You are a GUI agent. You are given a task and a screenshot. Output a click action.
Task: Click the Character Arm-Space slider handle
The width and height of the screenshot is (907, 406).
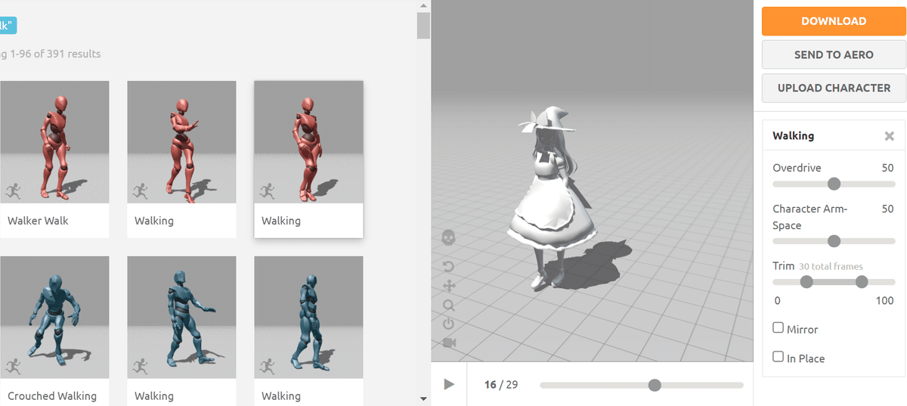834,241
